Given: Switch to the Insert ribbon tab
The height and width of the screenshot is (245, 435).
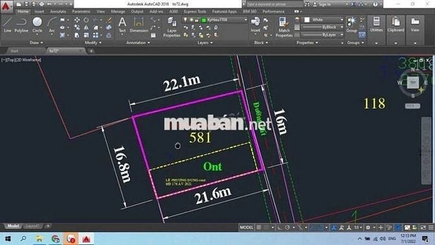Looking at the screenshot, I should [x=39, y=12].
